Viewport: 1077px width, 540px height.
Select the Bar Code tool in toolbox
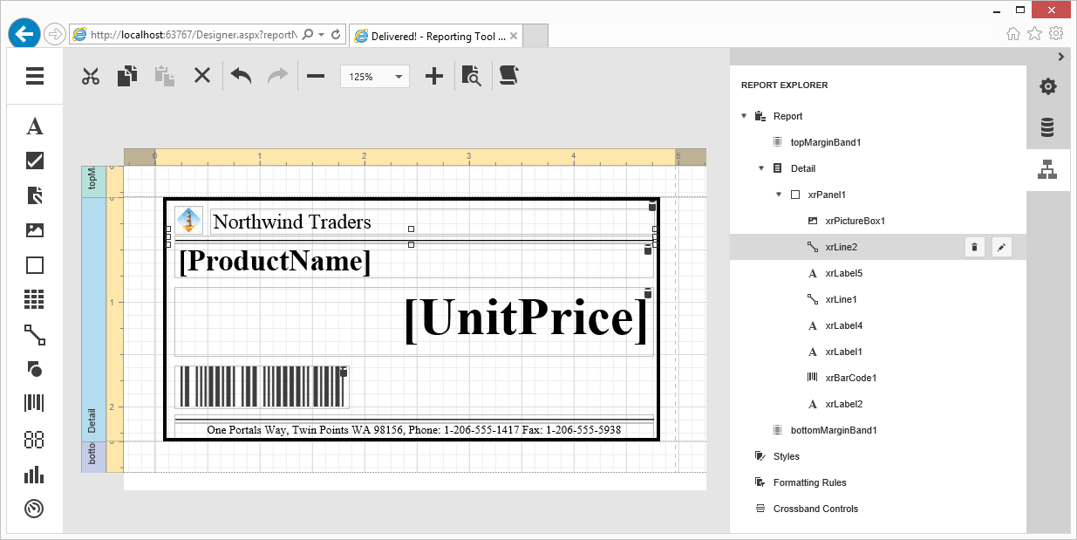(35, 404)
